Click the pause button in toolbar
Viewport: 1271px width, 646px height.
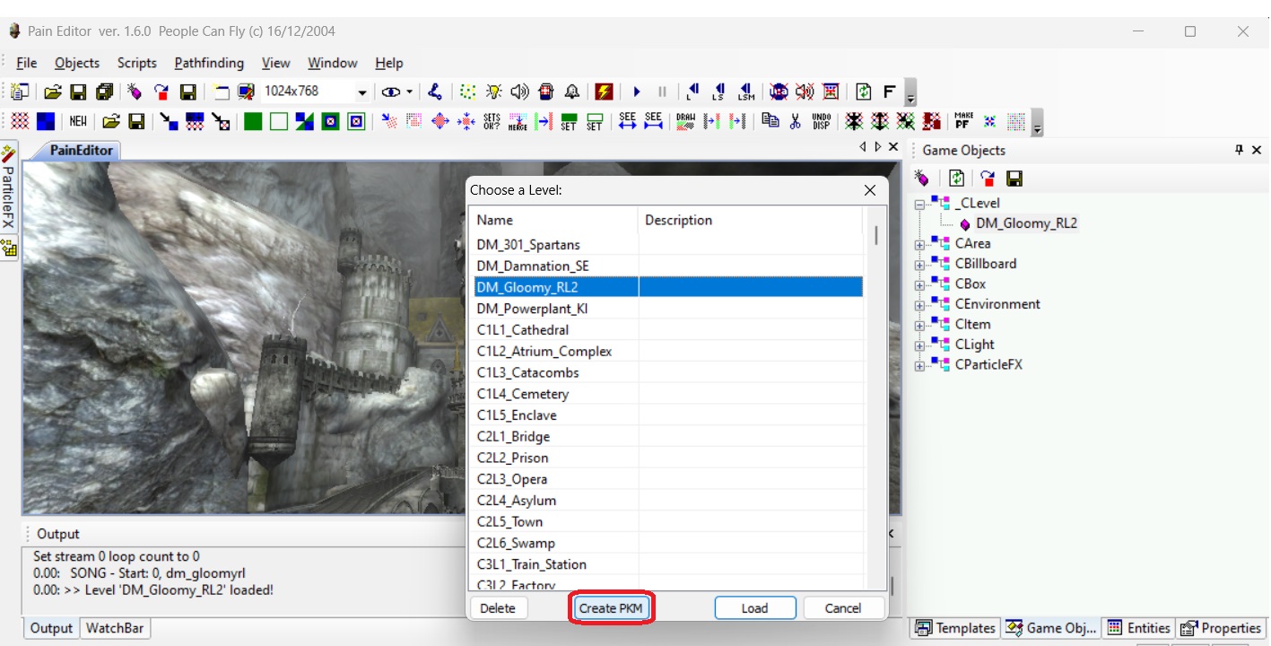(662, 92)
